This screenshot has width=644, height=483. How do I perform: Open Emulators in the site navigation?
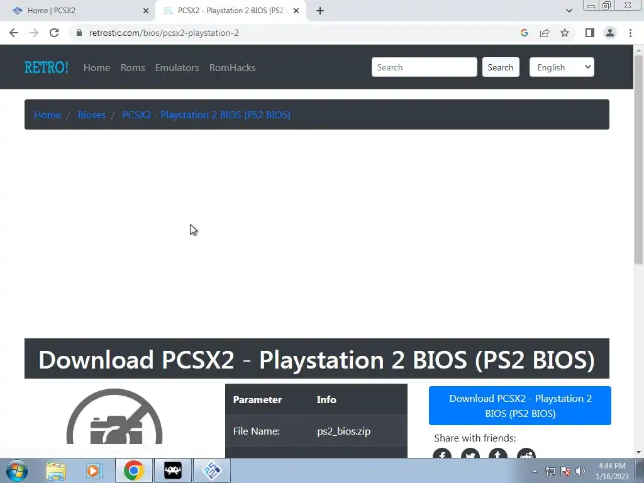click(x=177, y=67)
